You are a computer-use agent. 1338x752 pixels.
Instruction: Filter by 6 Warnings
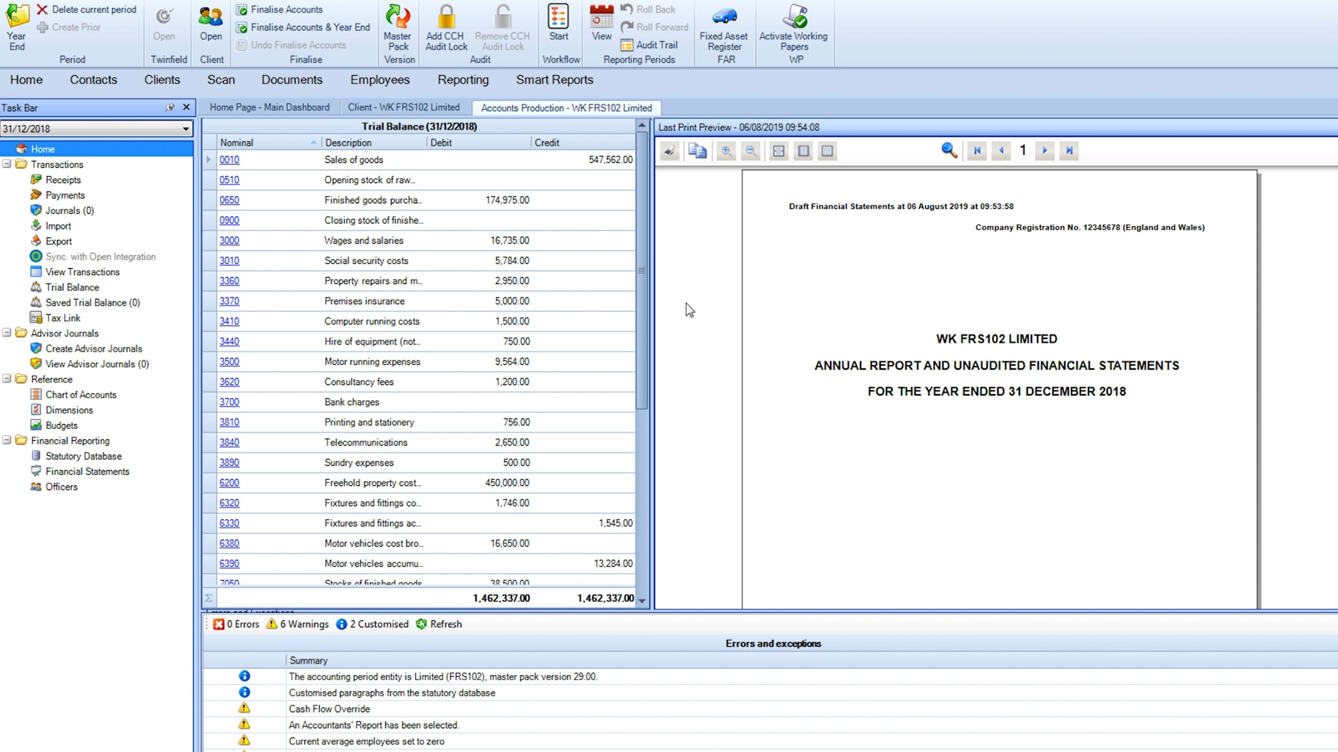pos(298,624)
